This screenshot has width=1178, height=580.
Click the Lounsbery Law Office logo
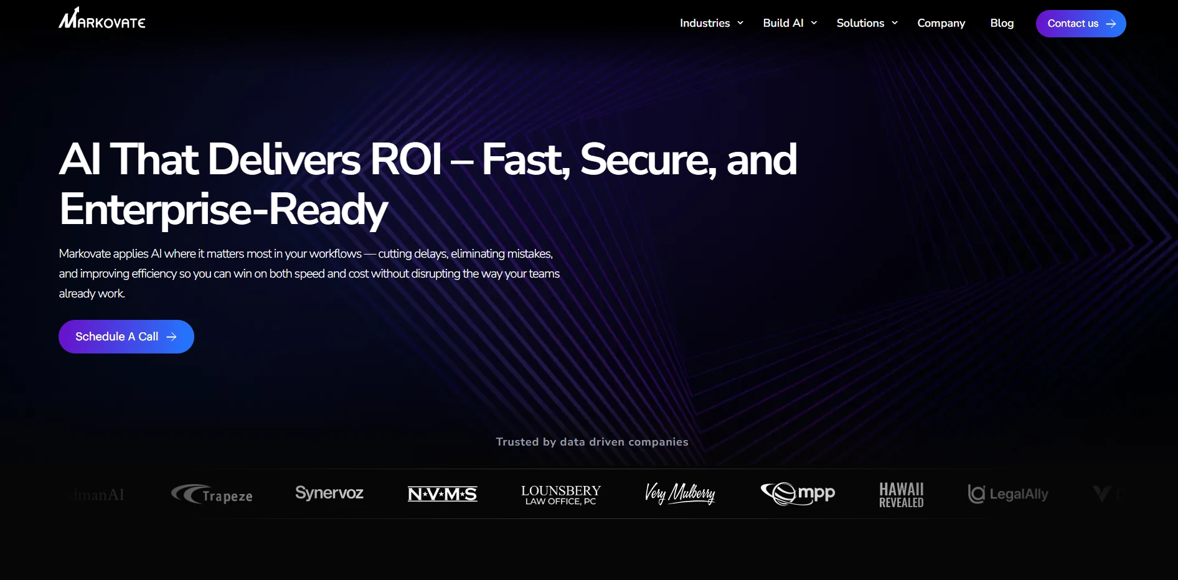point(560,495)
